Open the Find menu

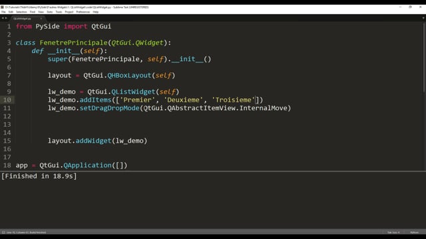(33, 12)
